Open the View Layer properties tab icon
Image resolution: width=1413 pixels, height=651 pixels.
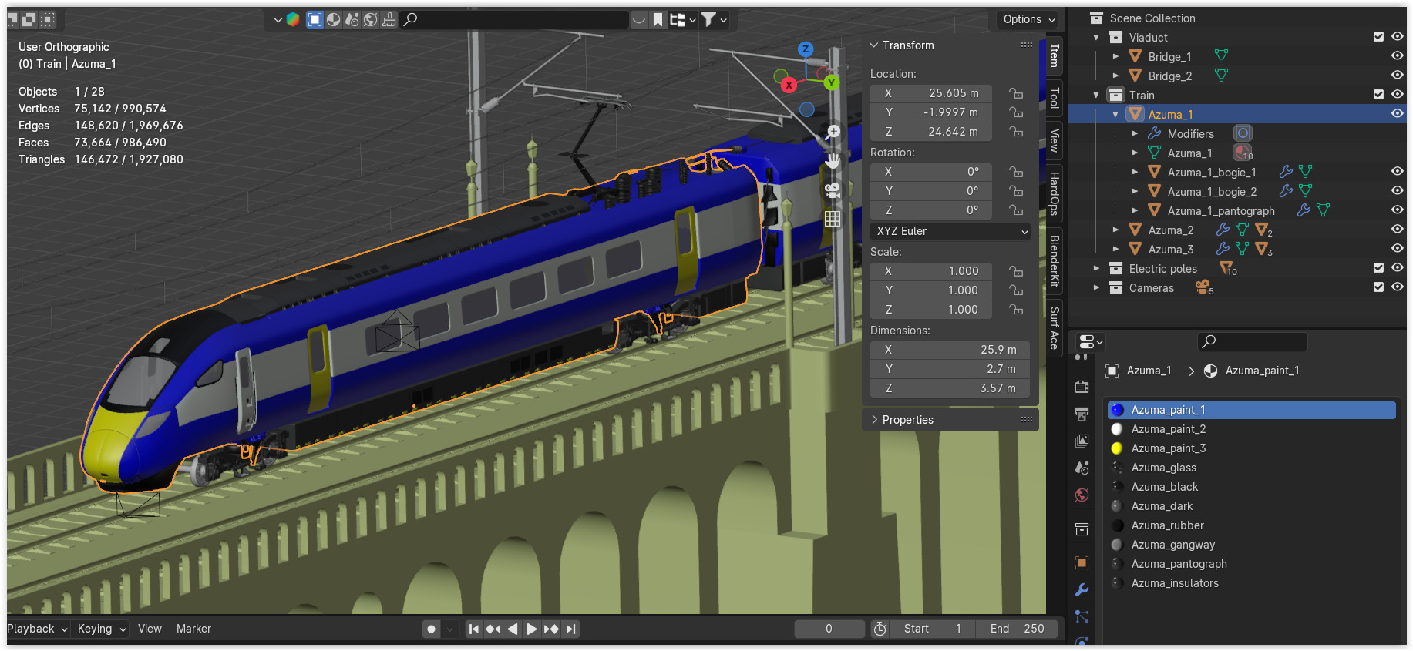pos(1082,441)
